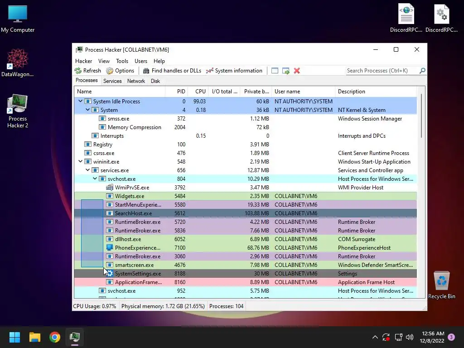Sort by Private bytes column header
The width and height of the screenshot is (464, 348).
256,92
